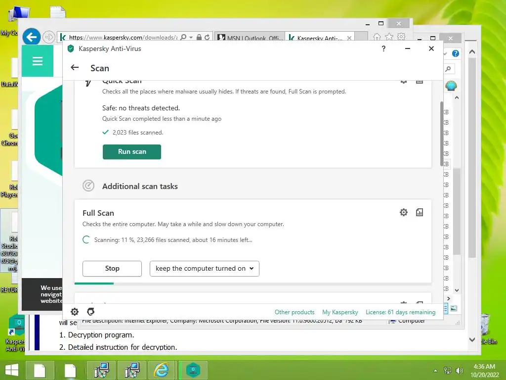506x380 pixels.
Task: Open Other products link
Action: (x=295, y=312)
